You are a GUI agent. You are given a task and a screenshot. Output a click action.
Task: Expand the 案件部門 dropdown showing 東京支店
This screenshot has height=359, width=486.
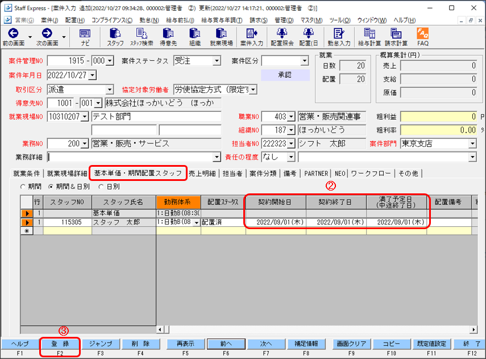coord(472,143)
